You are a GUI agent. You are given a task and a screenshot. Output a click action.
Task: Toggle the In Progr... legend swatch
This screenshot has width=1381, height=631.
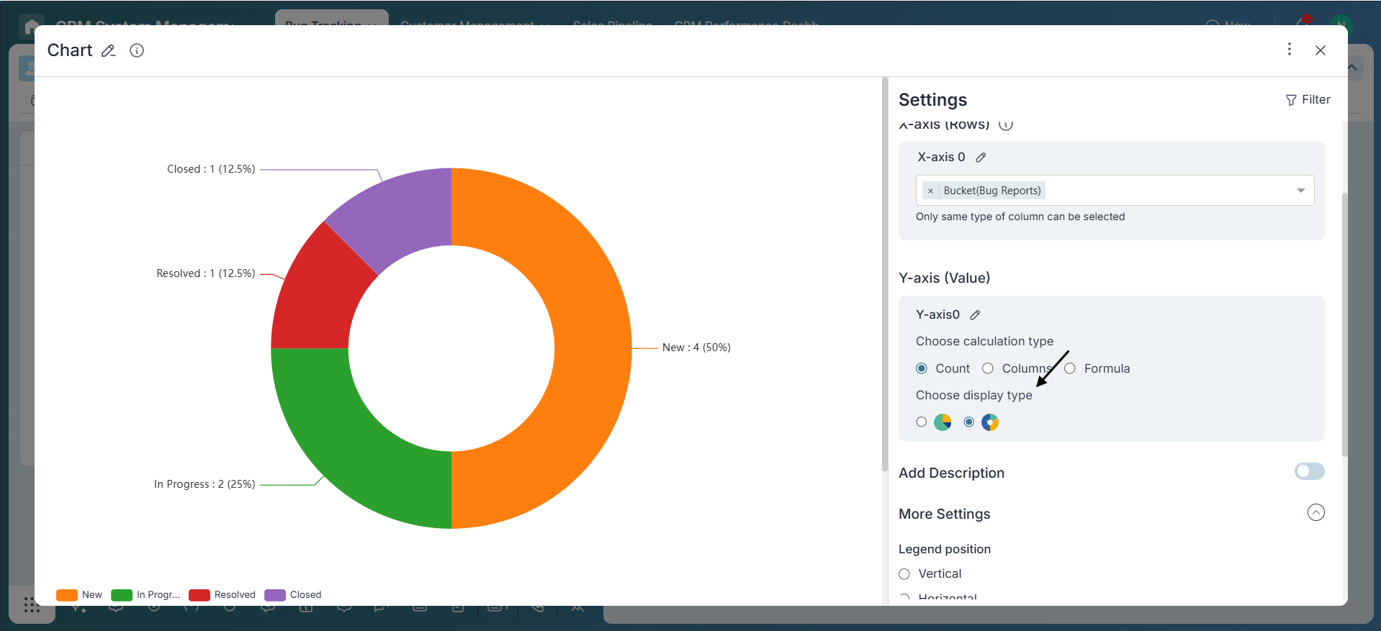click(122, 595)
